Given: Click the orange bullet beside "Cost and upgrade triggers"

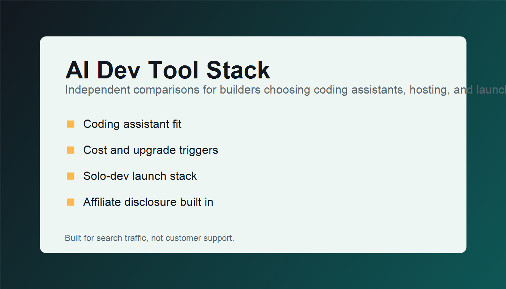Looking at the screenshot, I should pyautogui.click(x=70, y=150).
